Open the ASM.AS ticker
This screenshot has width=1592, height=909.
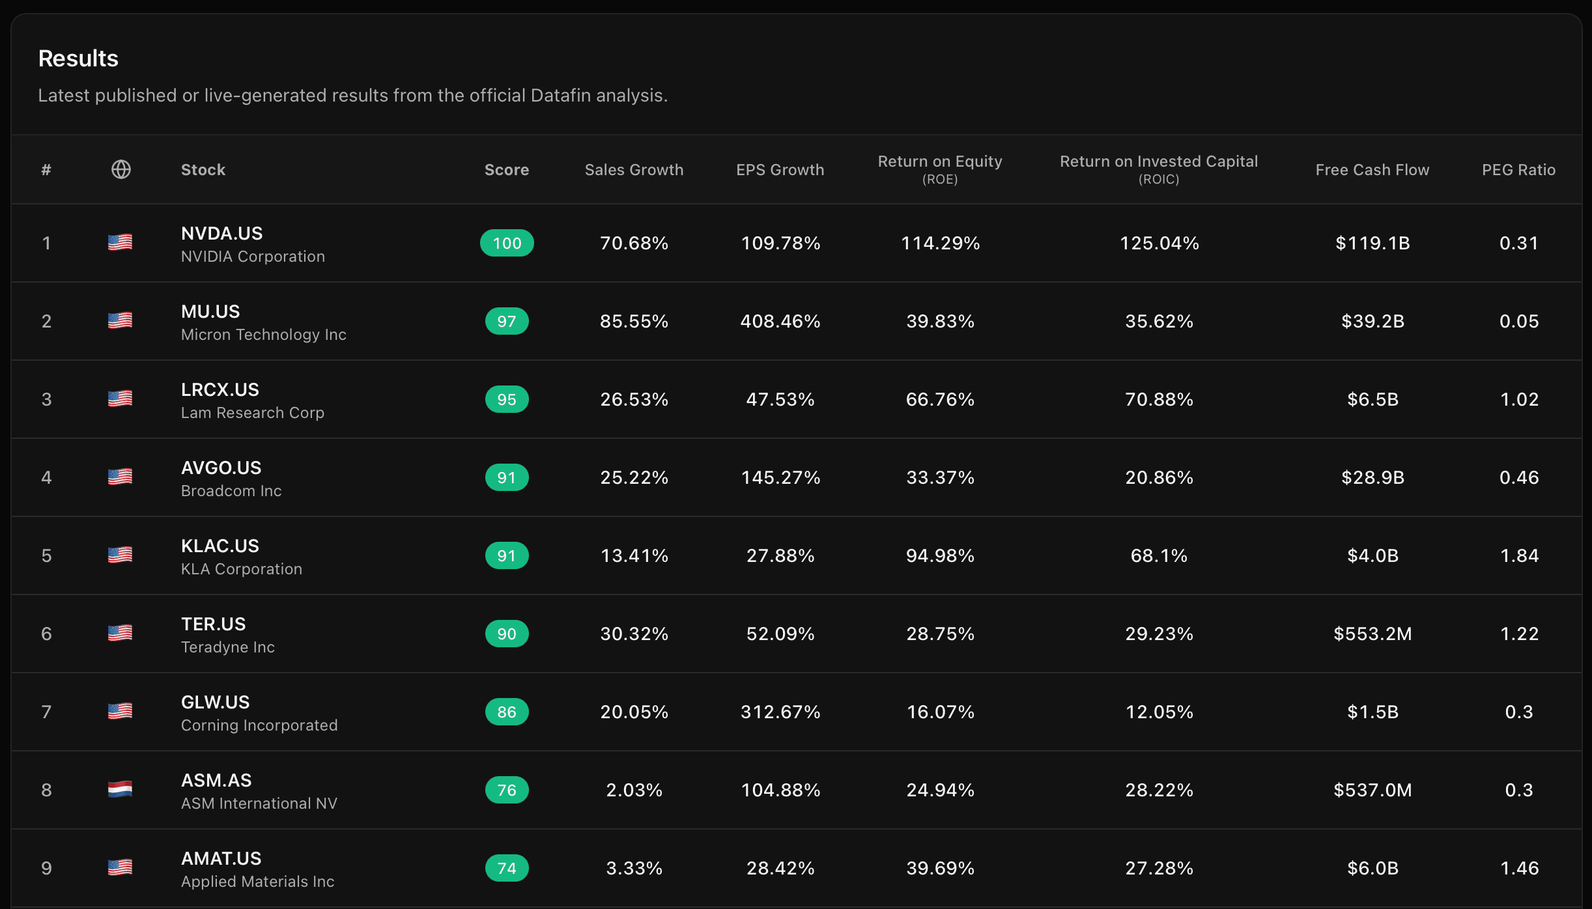coord(216,780)
